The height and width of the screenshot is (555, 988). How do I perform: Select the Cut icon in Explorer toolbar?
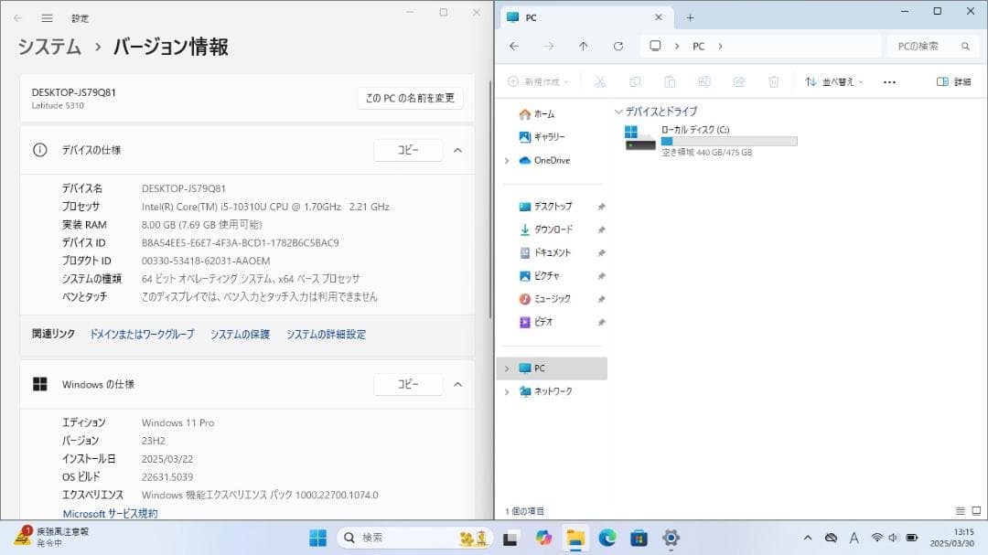599,81
